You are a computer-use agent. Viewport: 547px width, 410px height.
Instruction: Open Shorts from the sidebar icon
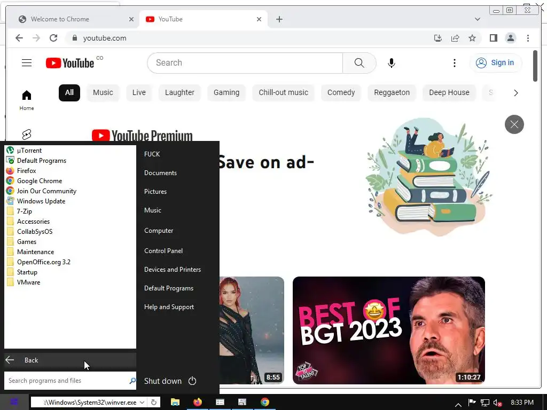pyautogui.click(x=27, y=134)
